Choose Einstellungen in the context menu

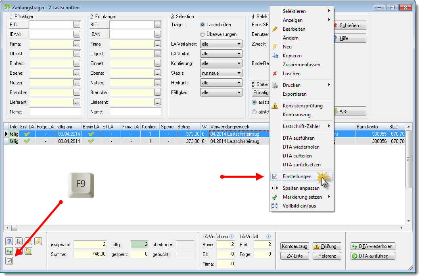point(301,176)
